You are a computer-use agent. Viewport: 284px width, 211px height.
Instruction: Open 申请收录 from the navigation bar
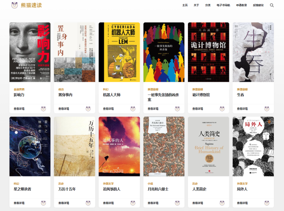click(x=241, y=5)
